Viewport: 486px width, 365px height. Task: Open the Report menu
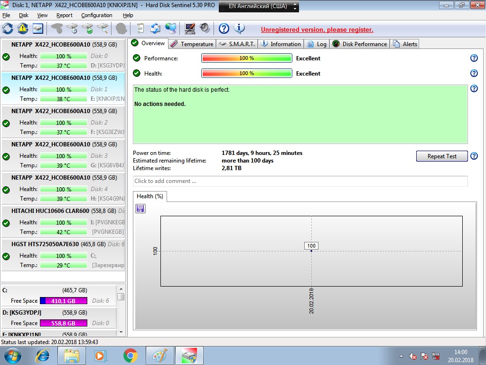click(x=65, y=15)
